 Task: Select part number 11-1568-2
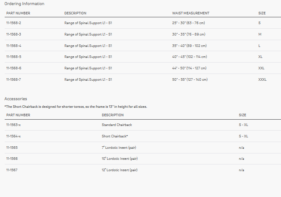(x=14, y=23)
